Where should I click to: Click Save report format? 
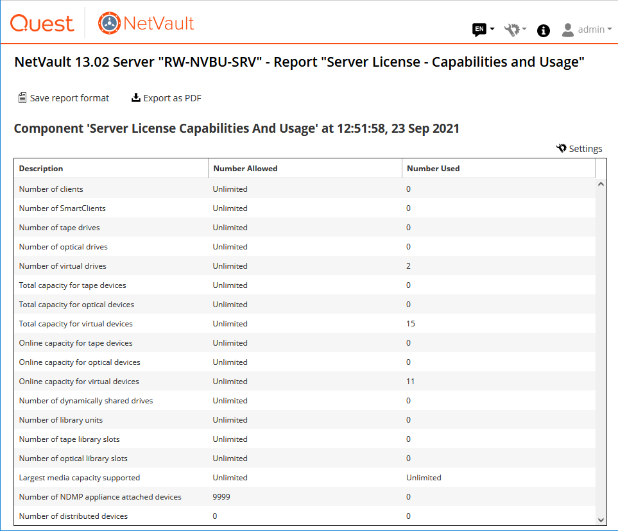(x=64, y=98)
